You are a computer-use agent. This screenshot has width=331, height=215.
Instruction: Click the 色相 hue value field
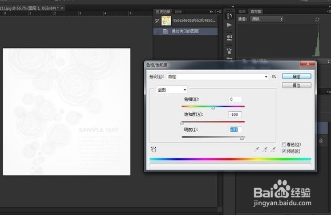tap(235, 99)
